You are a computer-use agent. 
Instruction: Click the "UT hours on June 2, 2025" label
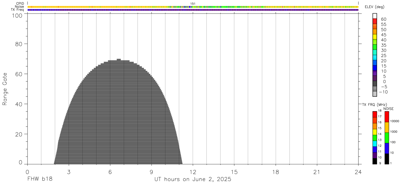coord(193,179)
